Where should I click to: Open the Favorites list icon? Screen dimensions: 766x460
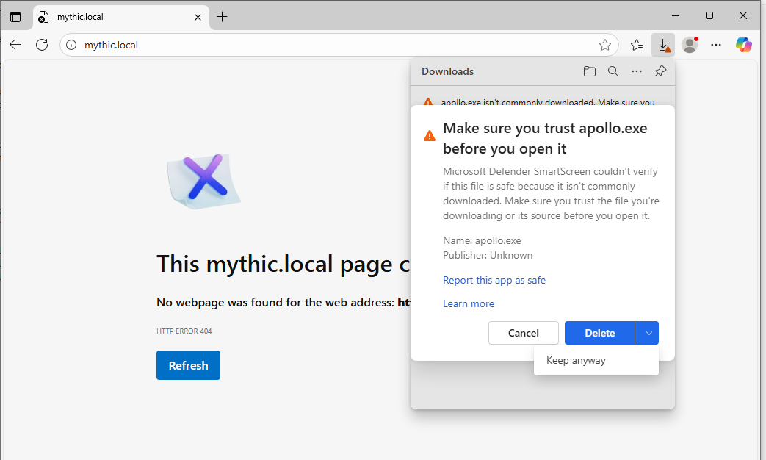click(x=637, y=45)
